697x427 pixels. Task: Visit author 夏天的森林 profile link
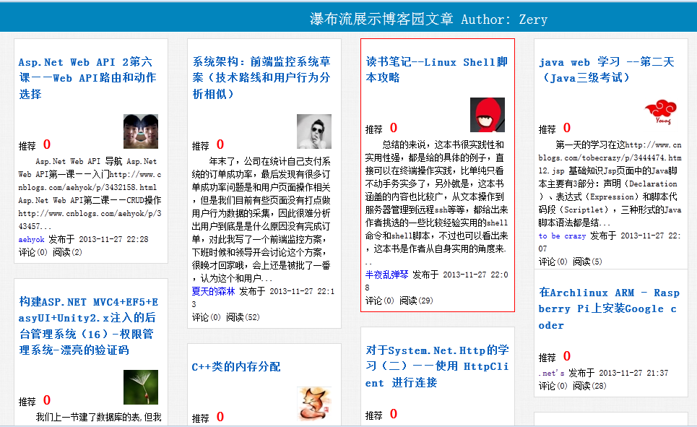(x=213, y=291)
